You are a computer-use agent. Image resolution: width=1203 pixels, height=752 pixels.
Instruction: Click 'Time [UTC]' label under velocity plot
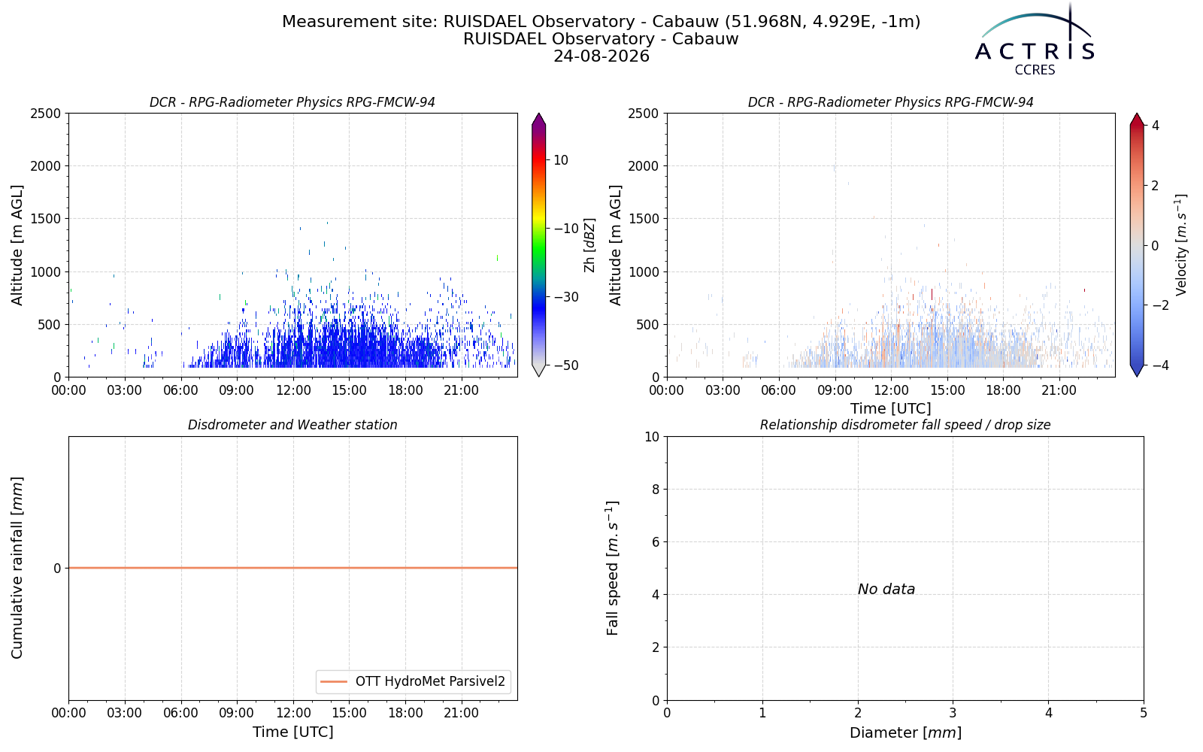891,408
